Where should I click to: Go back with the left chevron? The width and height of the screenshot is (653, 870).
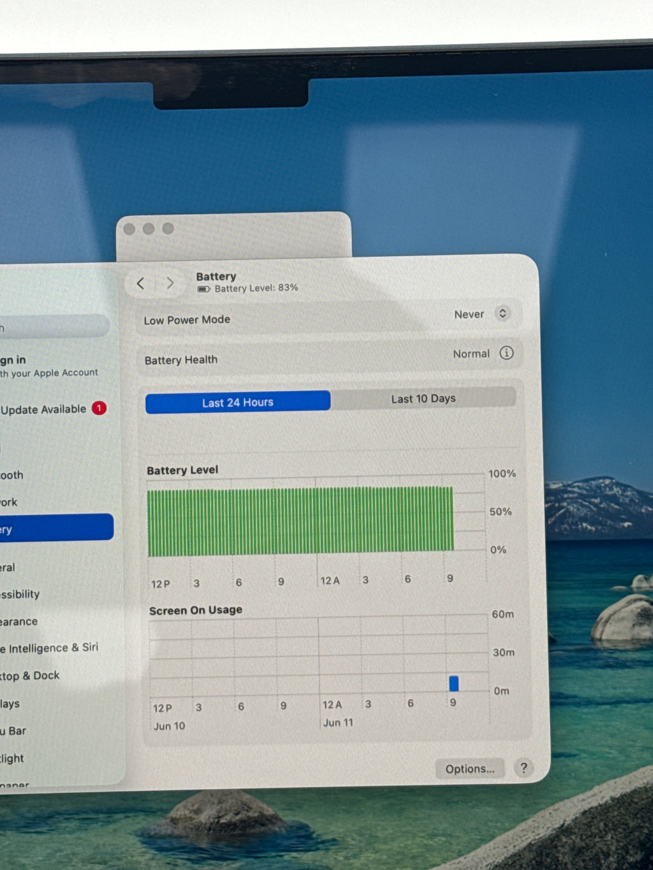click(x=141, y=283)
